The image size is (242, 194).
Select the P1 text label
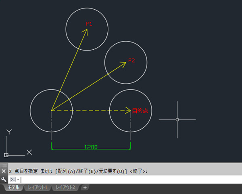[x=89, y=24]
